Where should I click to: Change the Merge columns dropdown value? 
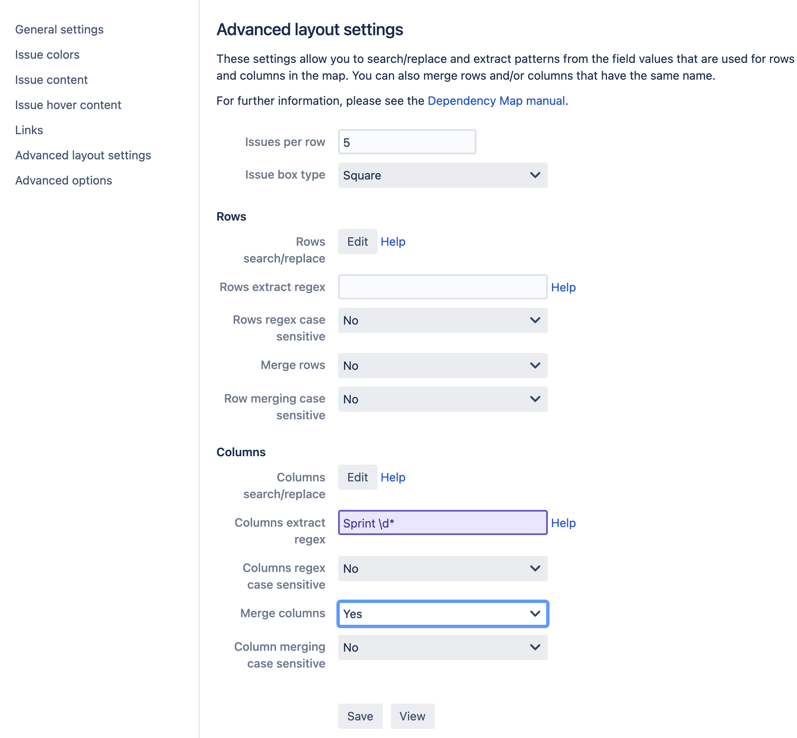coord(443,614)
